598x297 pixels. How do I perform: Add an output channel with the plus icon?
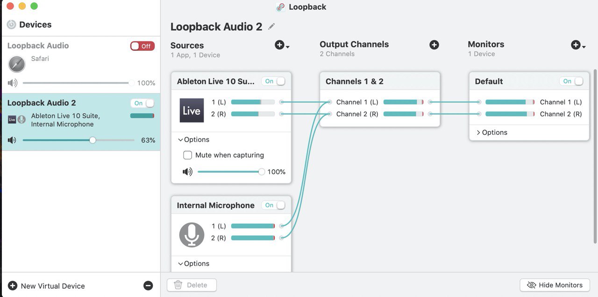[x=434, y=45]
